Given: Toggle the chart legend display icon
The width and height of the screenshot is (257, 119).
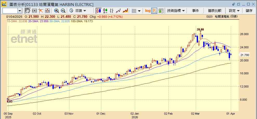Looking at the screenshot, I should click(x=154, y=11).
